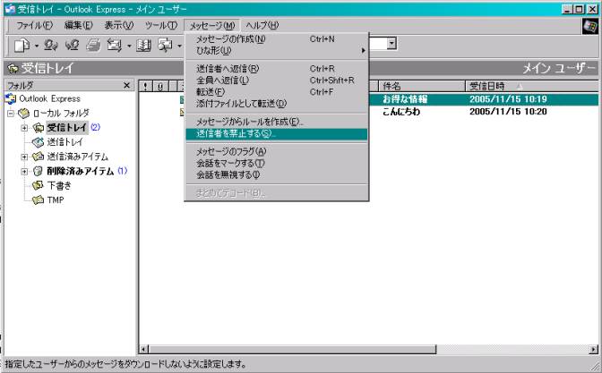Close the メッセージ(M) menu

click(212, 26)
